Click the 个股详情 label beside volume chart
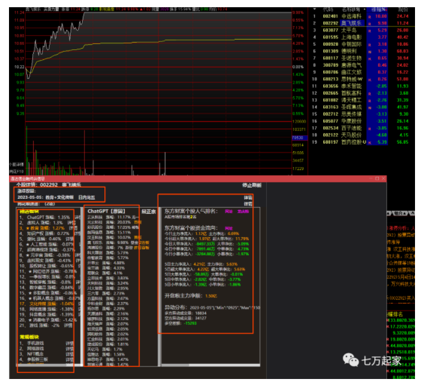This screenshot has height=388, width=421. click(17, 165)
